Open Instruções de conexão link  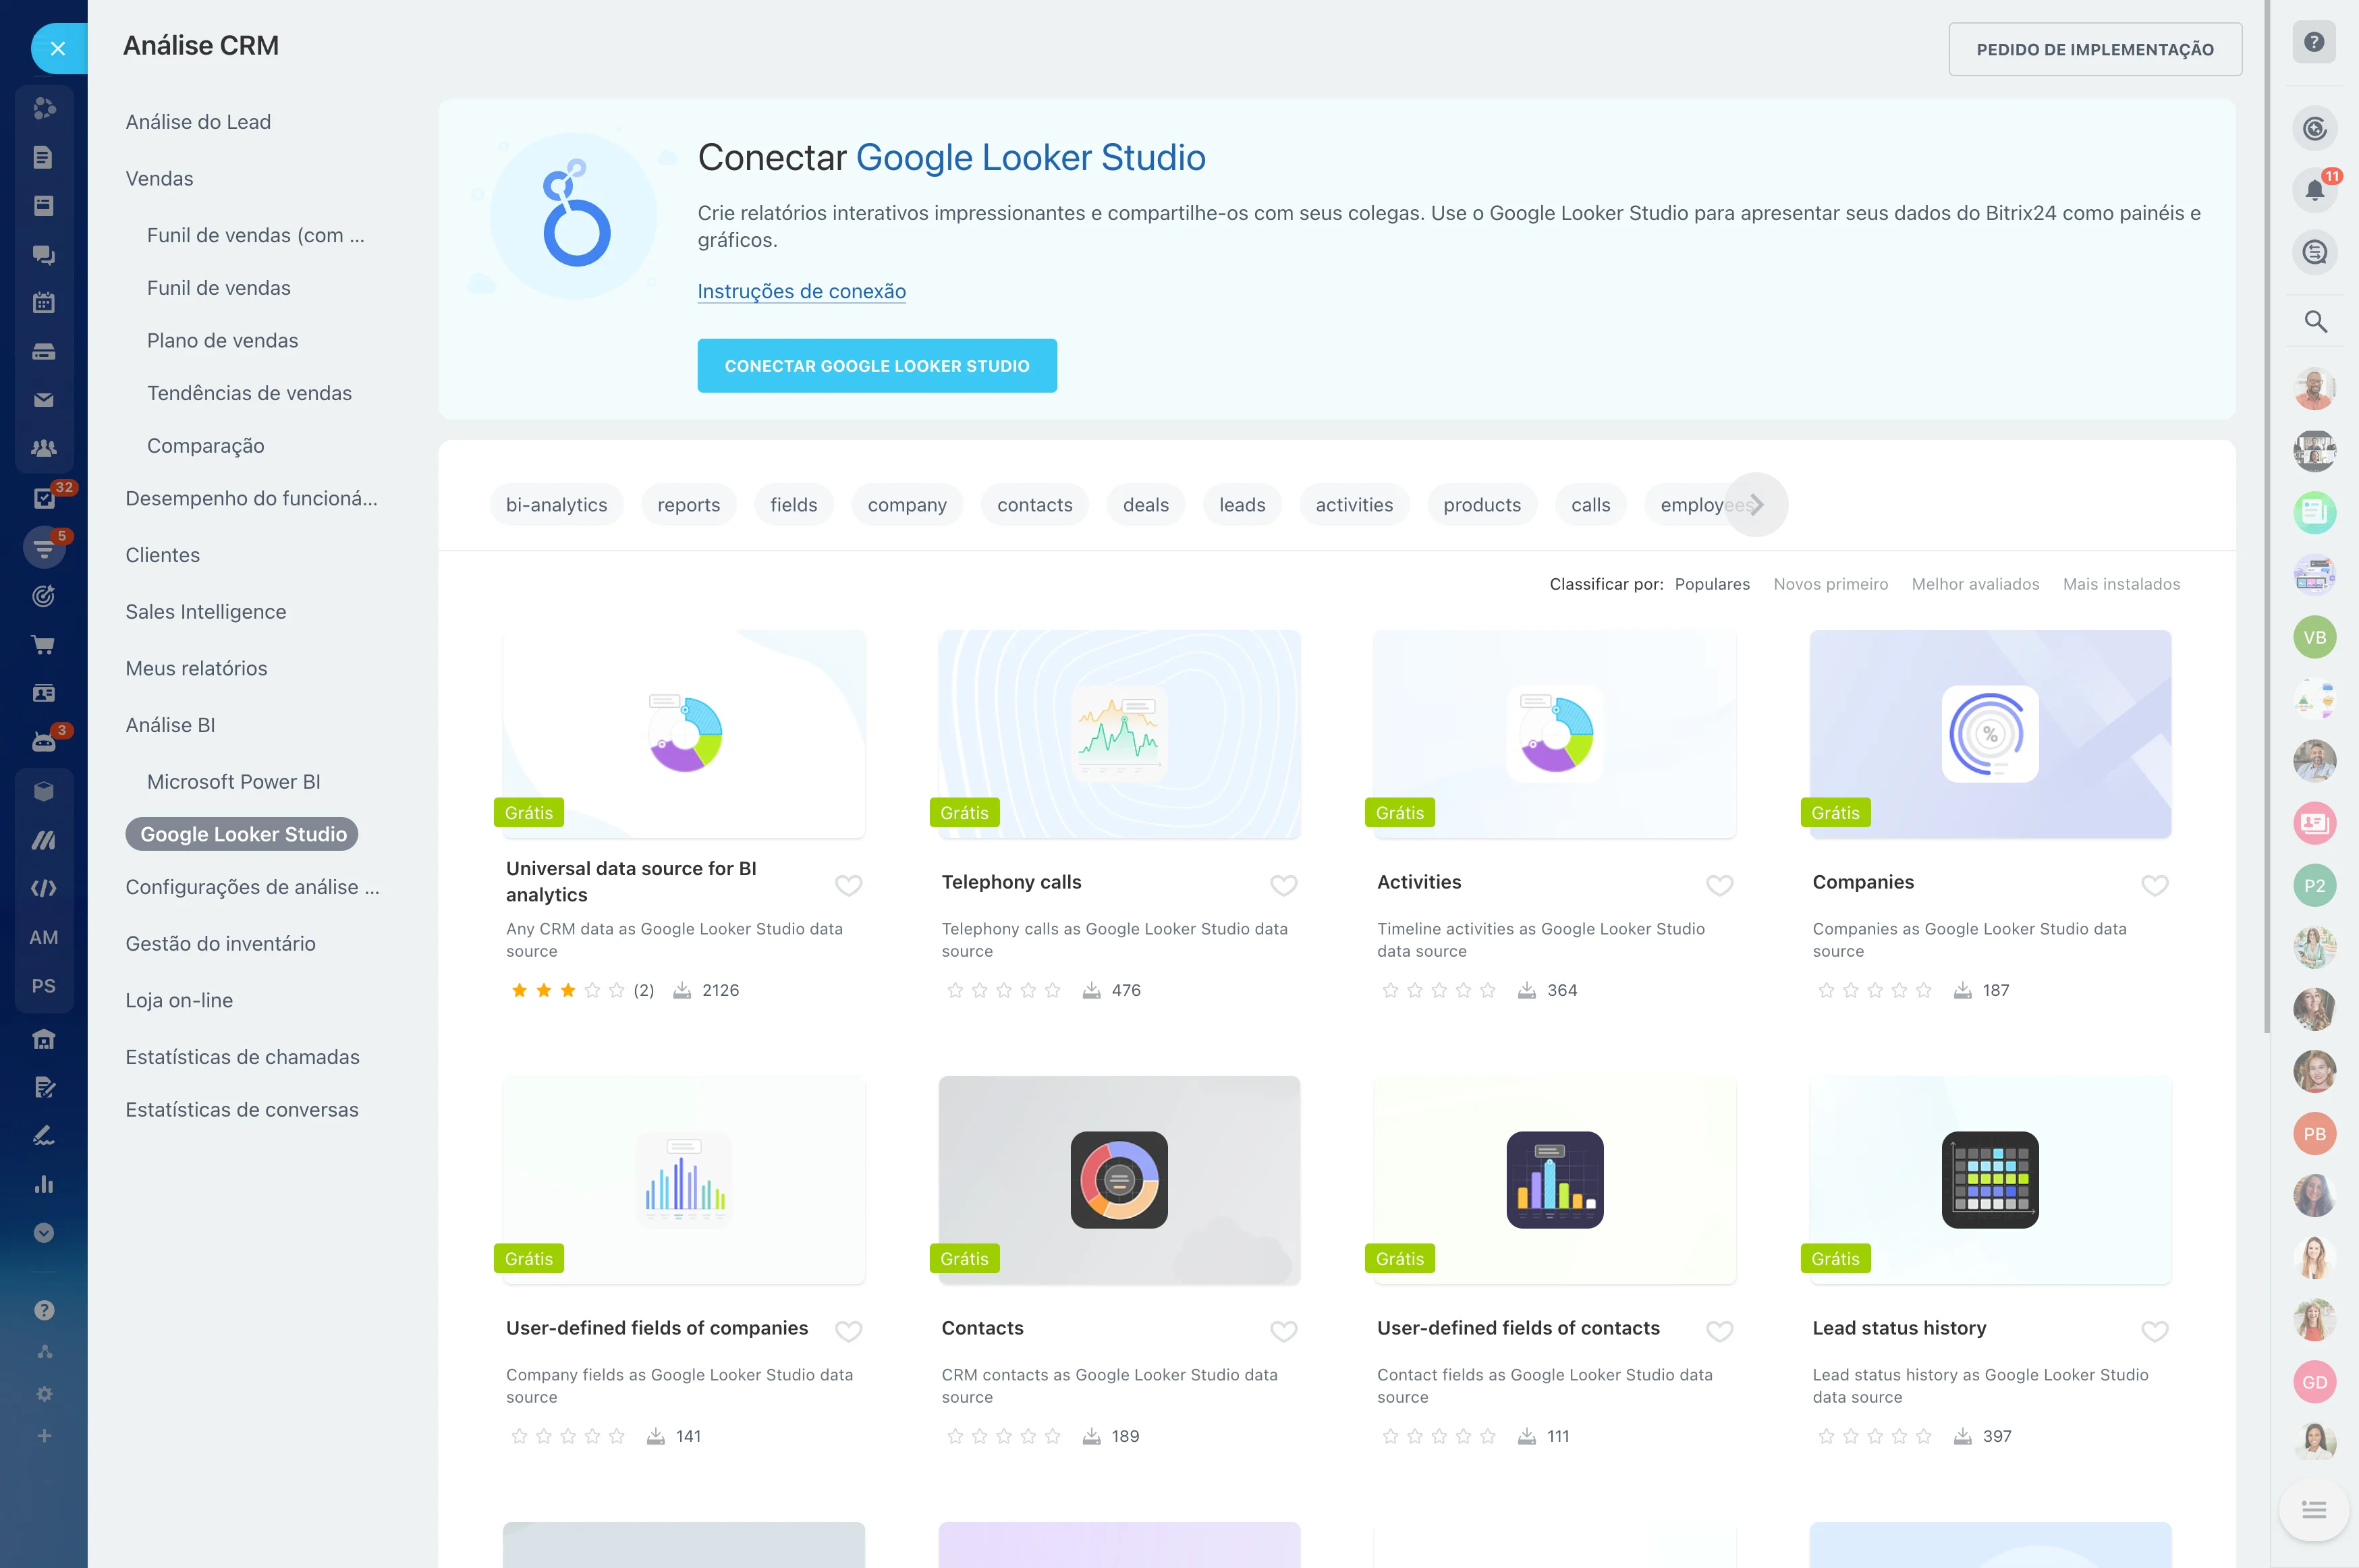pyautogui.click(x=801, y=292)
